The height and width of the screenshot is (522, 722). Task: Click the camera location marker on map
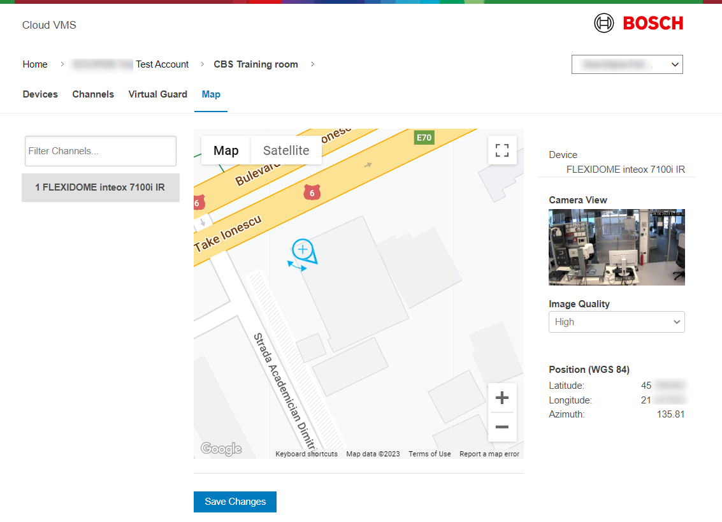pyautogui.click(x=303, y=250)
